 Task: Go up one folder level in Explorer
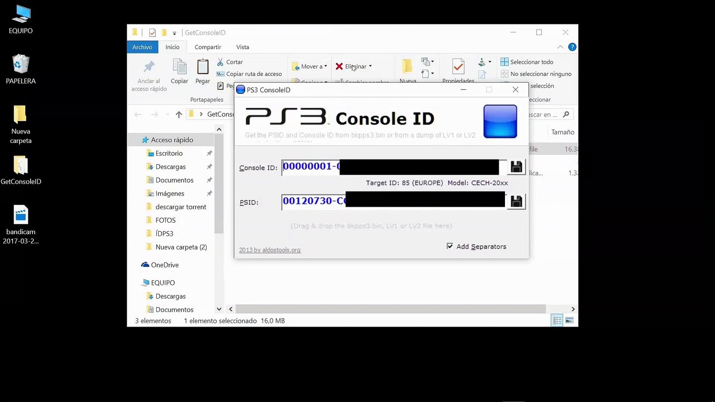(179, 114)
